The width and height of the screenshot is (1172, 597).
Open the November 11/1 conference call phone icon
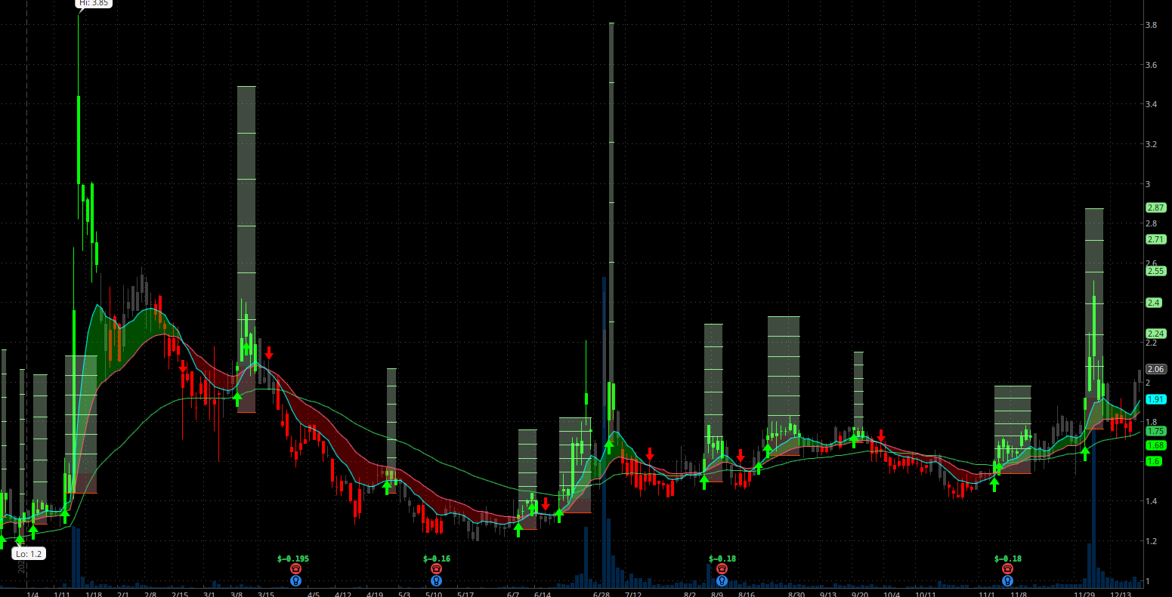click(x=1007, y=569)
